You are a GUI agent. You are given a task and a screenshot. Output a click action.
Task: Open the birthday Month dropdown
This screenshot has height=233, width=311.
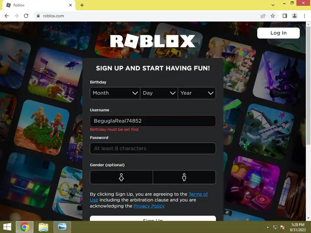coord(115,93)
